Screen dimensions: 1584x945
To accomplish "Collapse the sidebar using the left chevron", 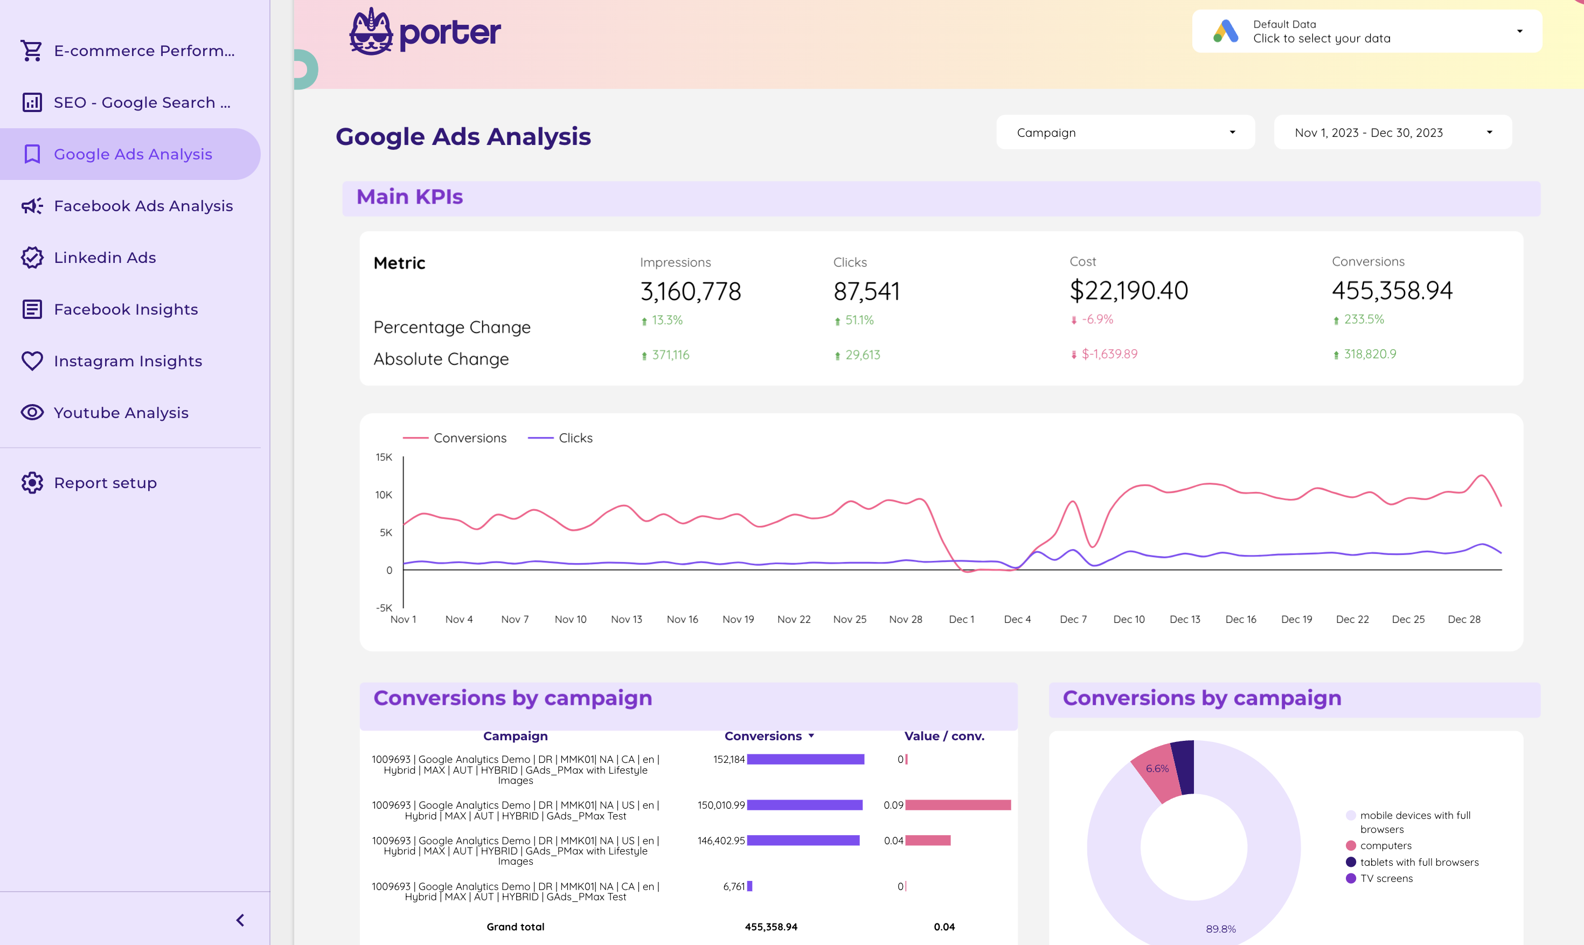I will point(240,920).
